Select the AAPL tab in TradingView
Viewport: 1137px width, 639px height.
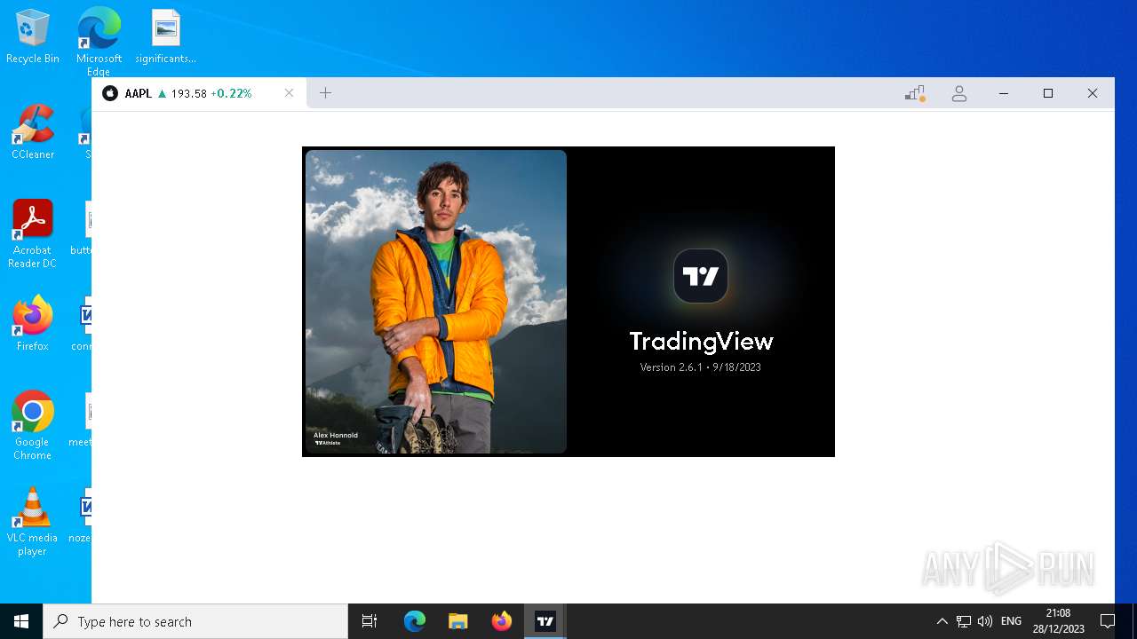coord(199,93)
